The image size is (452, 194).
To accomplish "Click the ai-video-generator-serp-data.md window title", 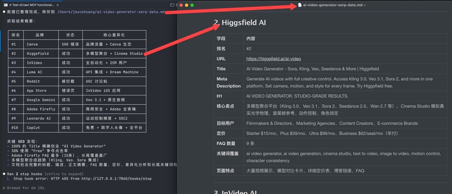I will 333,5.
